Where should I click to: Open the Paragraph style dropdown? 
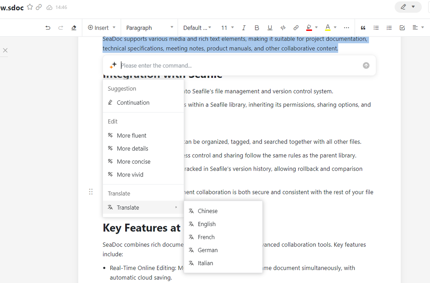click(150, 28)
